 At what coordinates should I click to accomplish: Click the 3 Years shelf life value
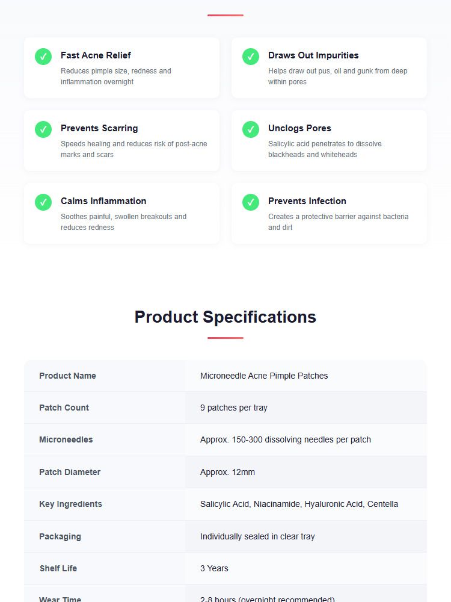(214, 569)
